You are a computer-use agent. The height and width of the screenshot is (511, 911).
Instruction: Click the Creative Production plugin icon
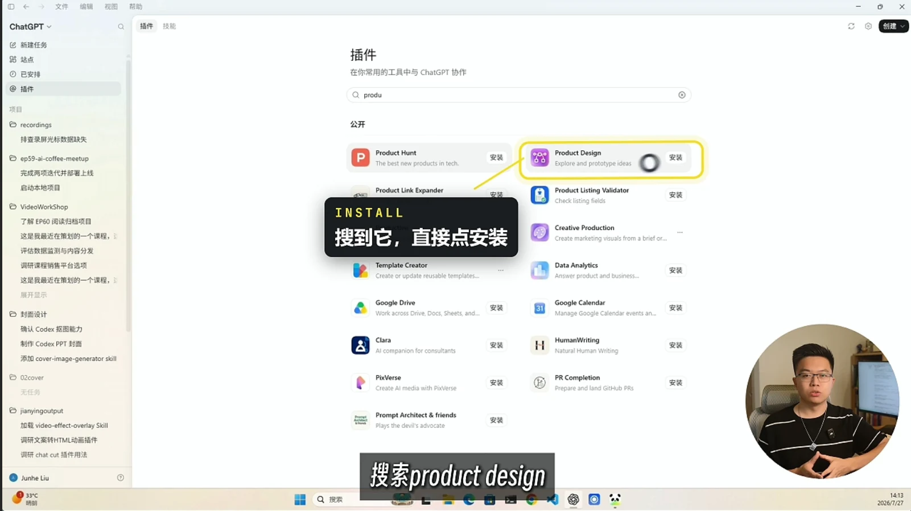[x=539, y=233]
